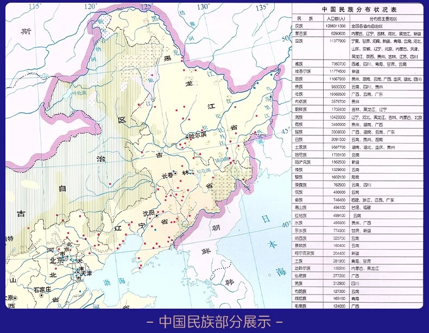The image size is (429, 333).
Task: Select the 人口数(人) column header
Action: click(336, 19)
